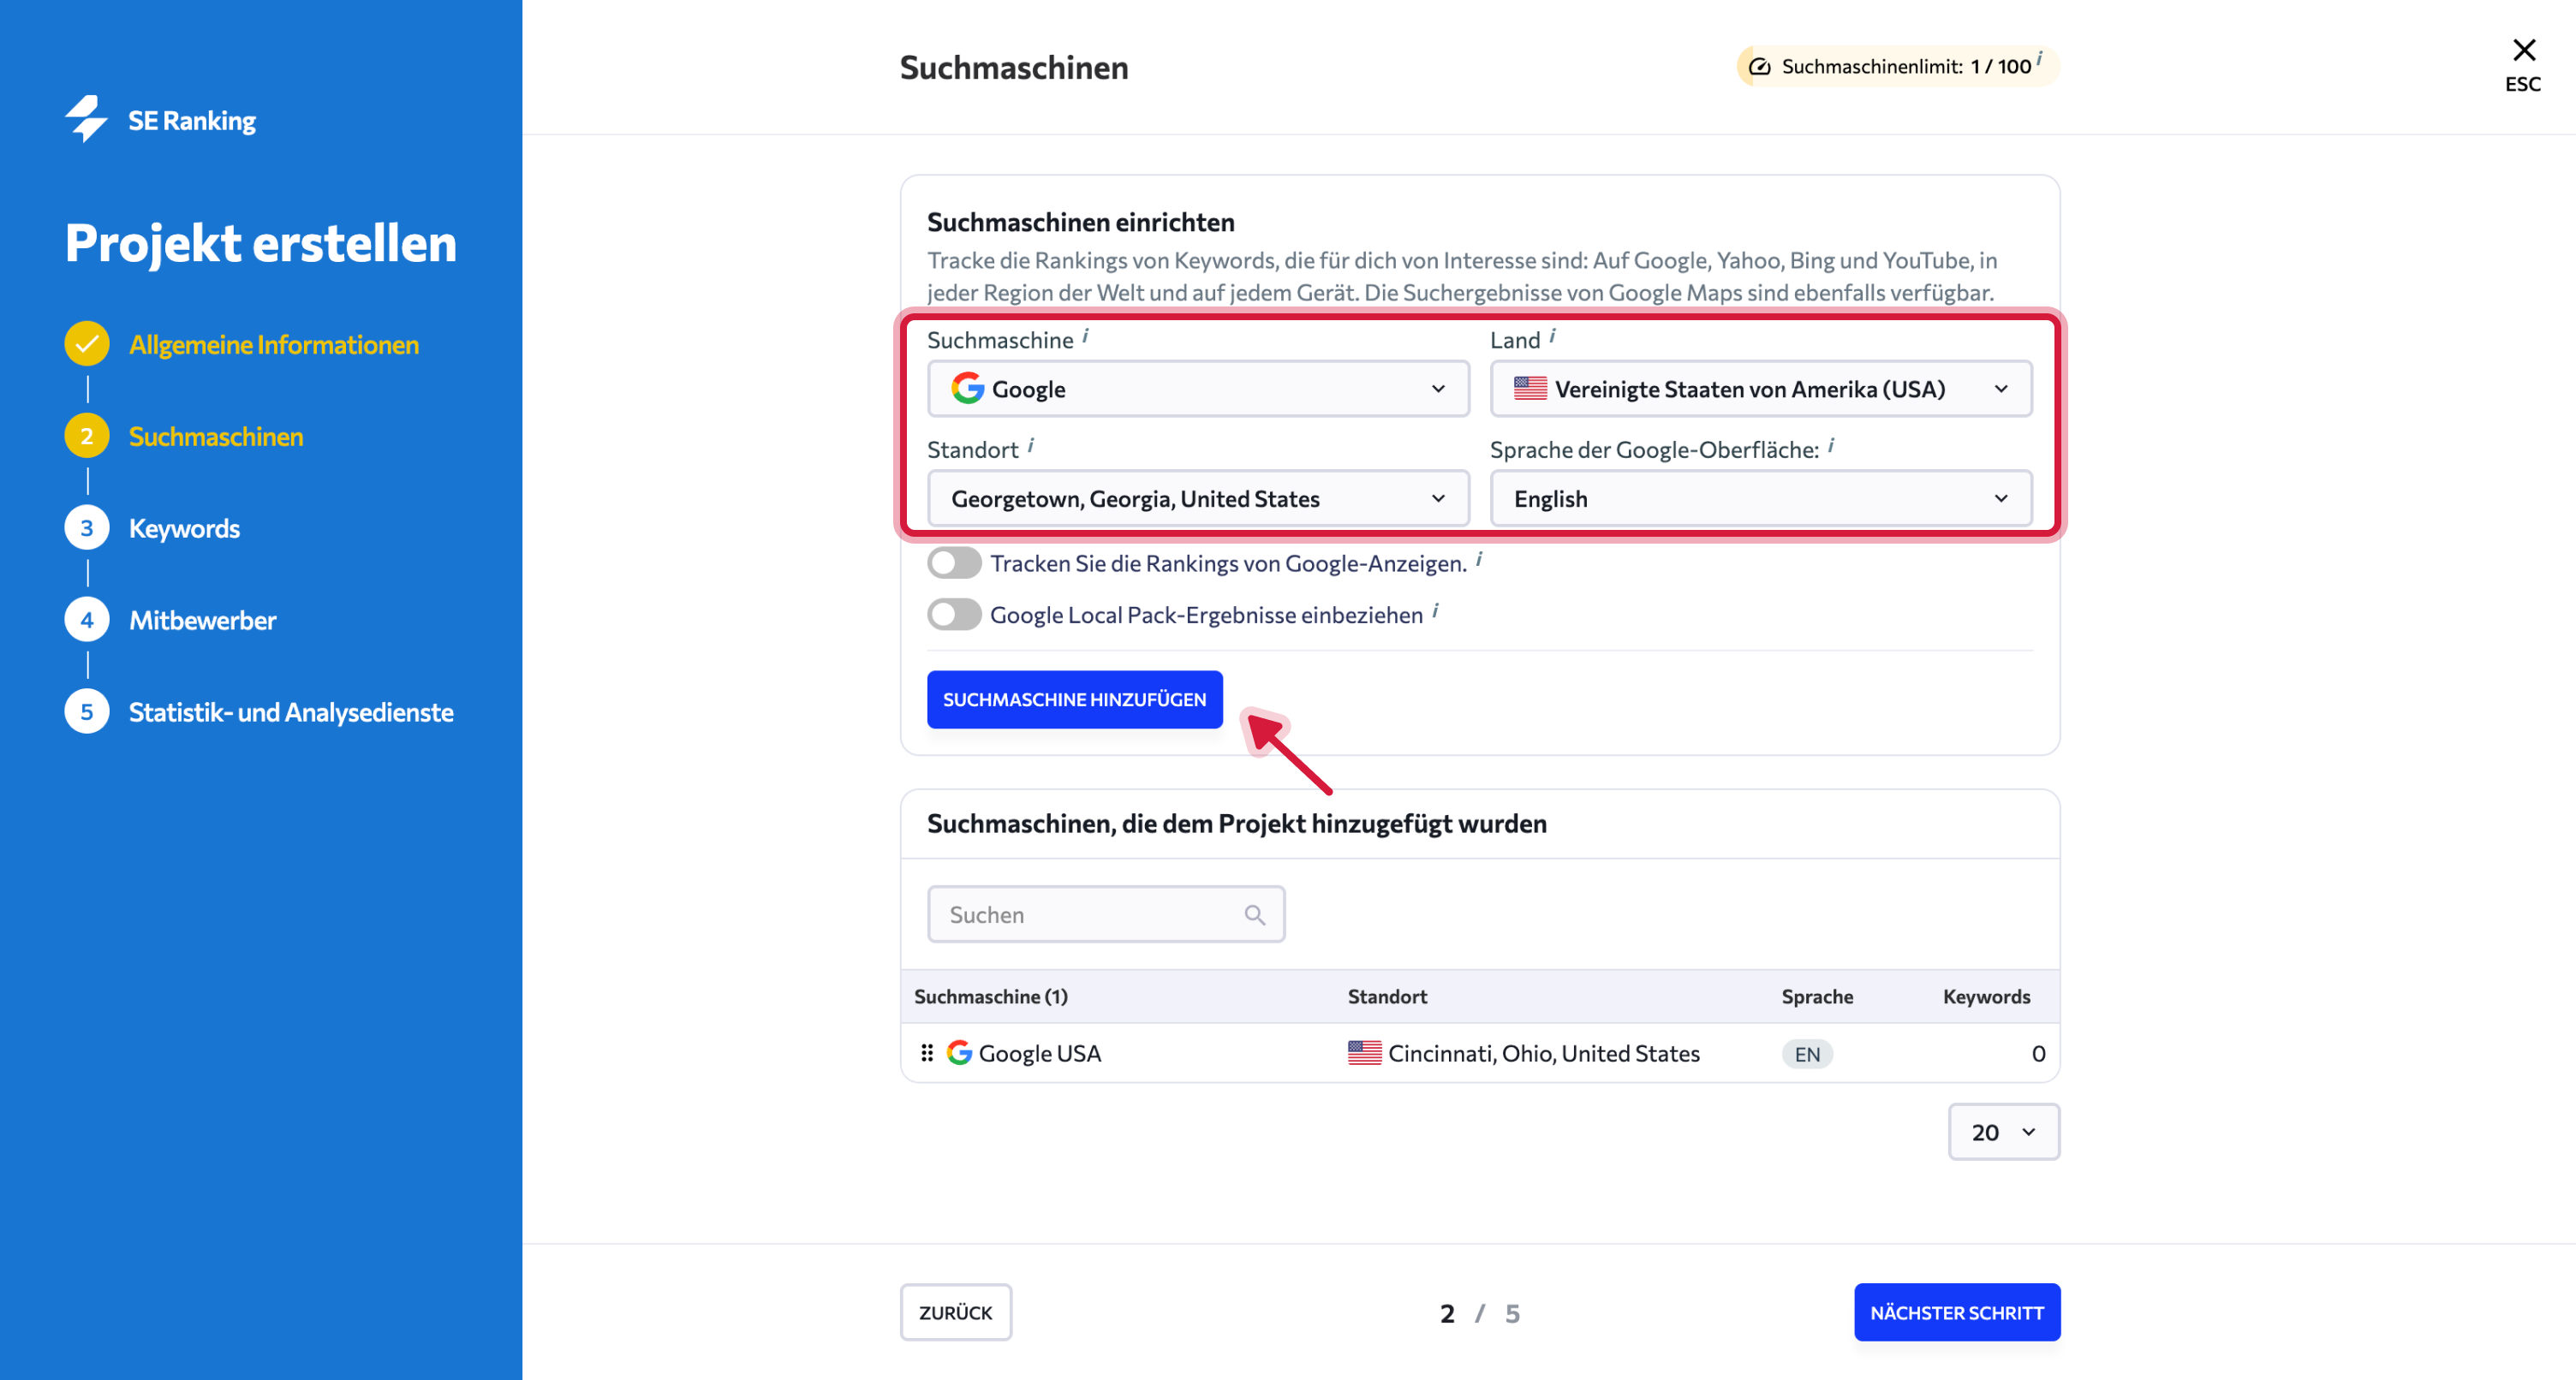The width and height of the screenshot is (2576, 1380).
Task: Click the SE Ranking lightning logo
Action: (87, 119)
